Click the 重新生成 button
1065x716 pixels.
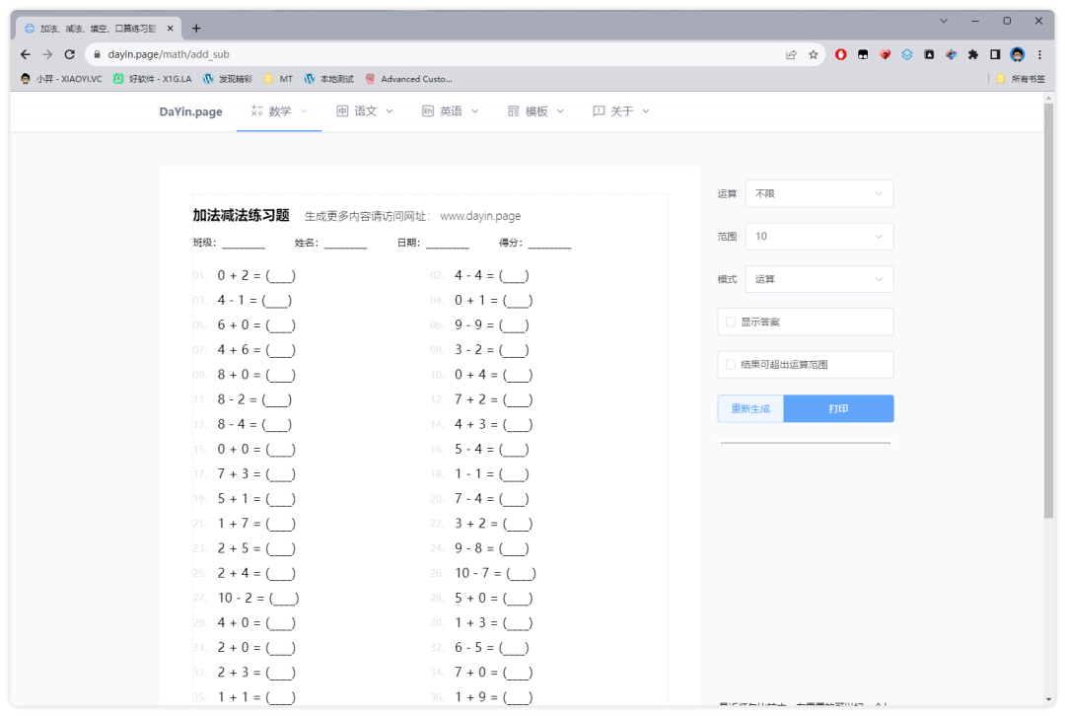(750, 409)
